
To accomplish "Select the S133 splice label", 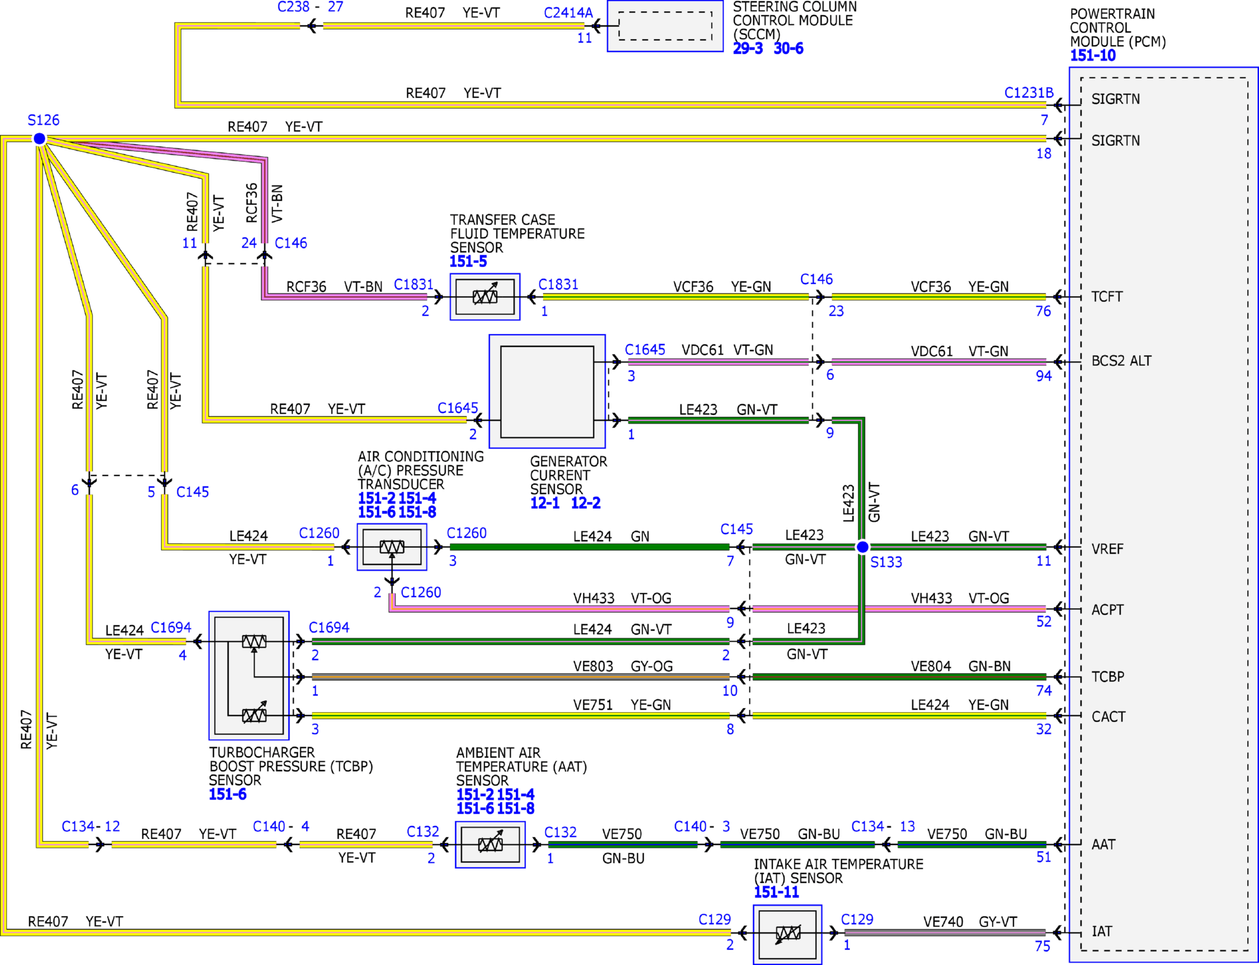I will point(886,562).
